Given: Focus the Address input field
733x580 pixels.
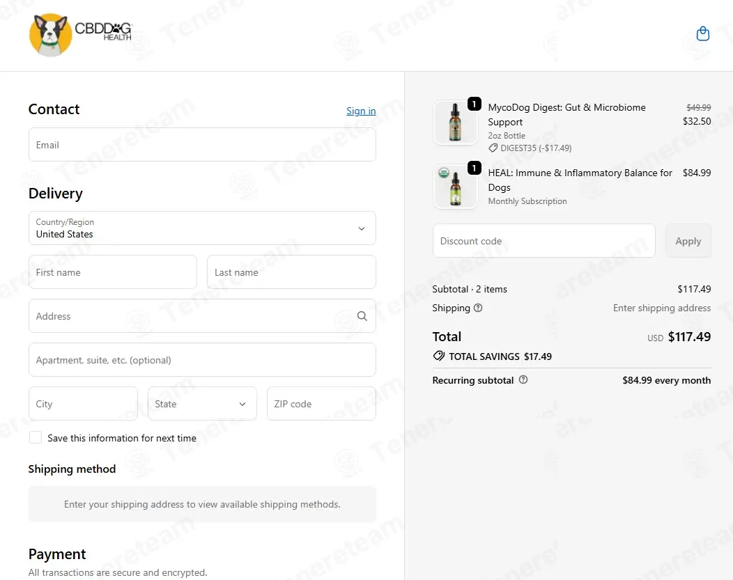Looking at the screenshot, I should point(202,316).
